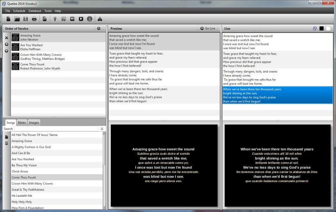The height and width of the screenshot is (212, 336).
Task: Remove the selected schedule item with X button
Action: point(7,38)
